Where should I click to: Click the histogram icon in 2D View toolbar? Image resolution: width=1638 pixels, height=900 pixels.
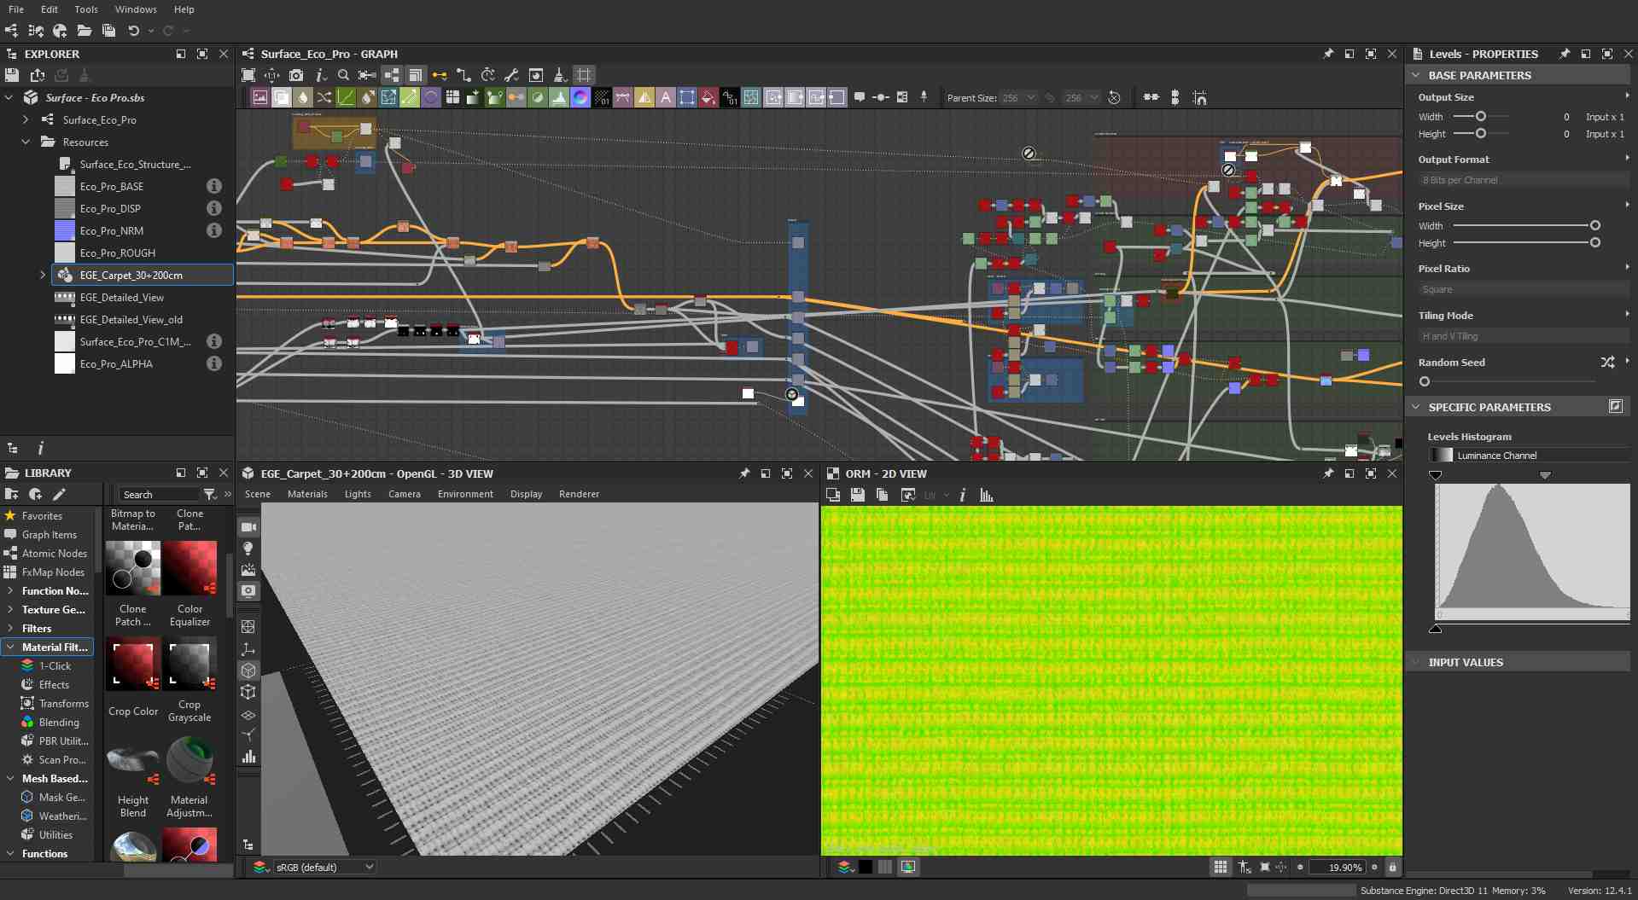pyautogui.click(x=987, y=495)
